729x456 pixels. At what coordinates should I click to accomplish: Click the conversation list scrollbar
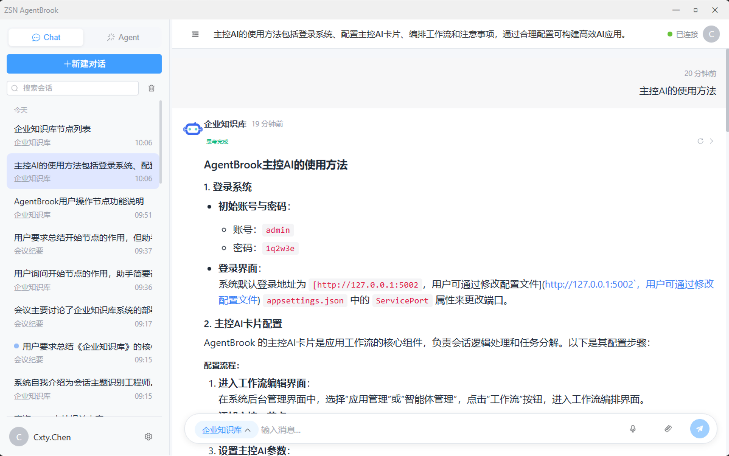(161, 142)
